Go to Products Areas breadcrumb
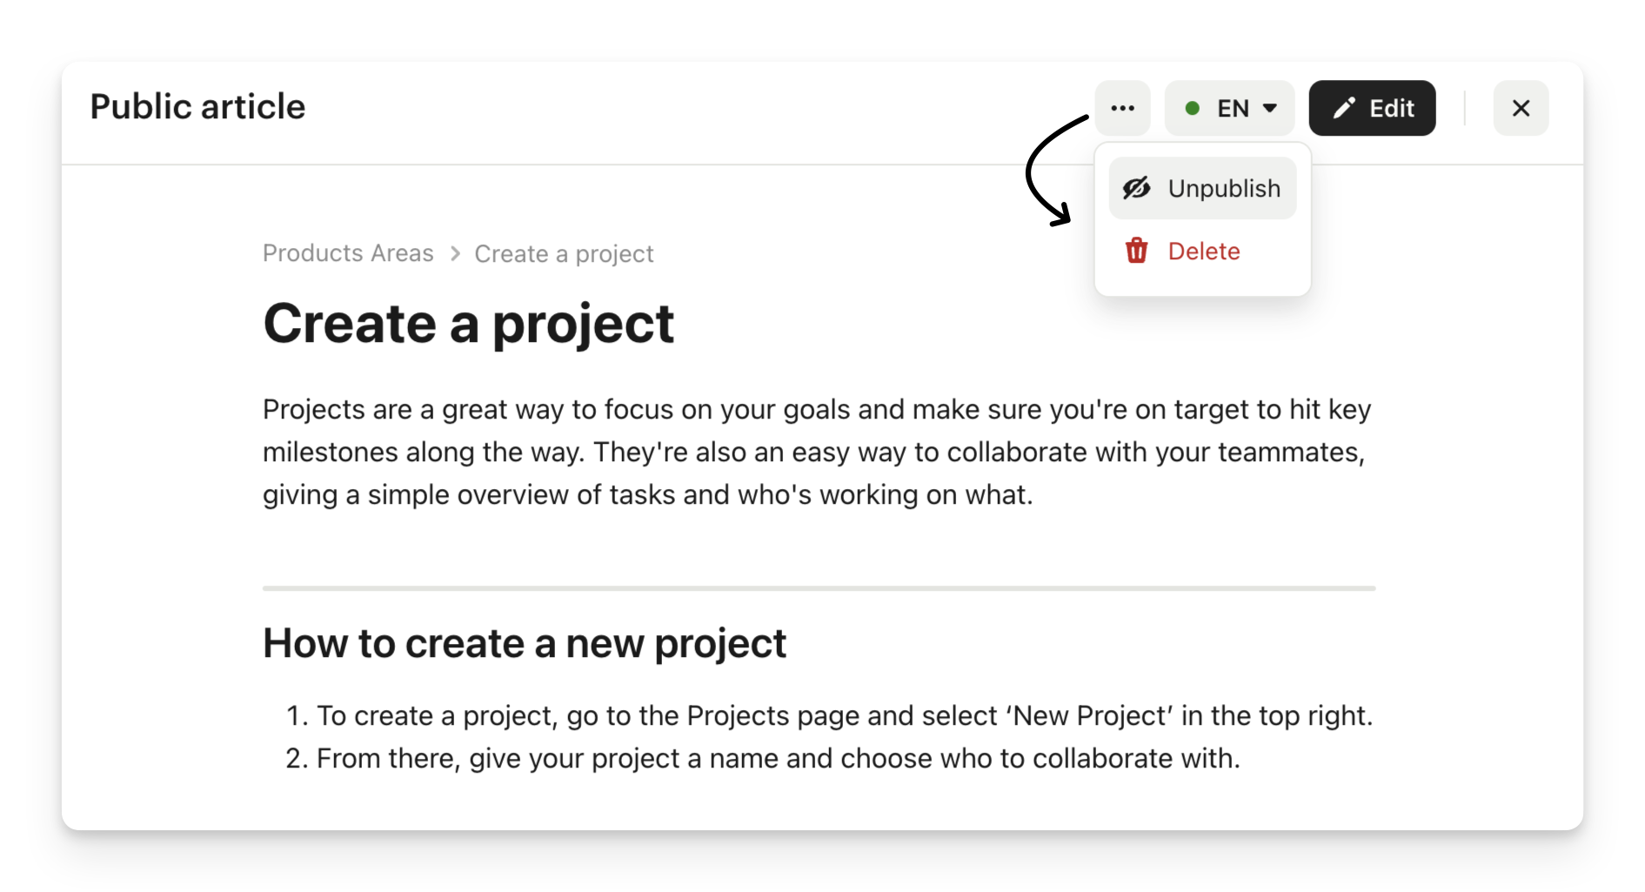1645x892 pixels. (x=348, y=253)
